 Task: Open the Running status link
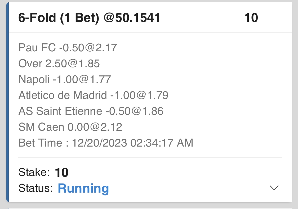pyautogui.click(x=83, y=188)
